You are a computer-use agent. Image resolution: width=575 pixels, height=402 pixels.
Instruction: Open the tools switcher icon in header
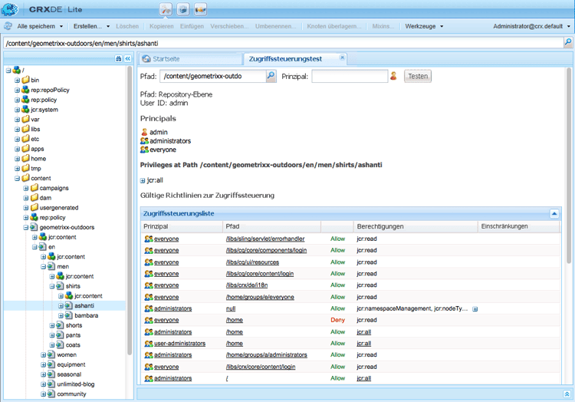166,9
